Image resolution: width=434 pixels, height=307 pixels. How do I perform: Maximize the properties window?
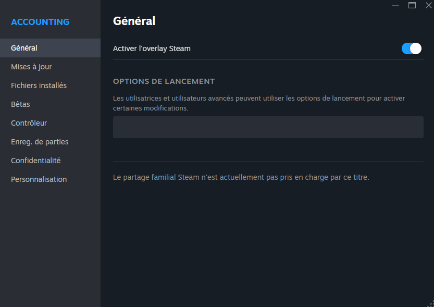pyautogui.click(x=412, y=5)
